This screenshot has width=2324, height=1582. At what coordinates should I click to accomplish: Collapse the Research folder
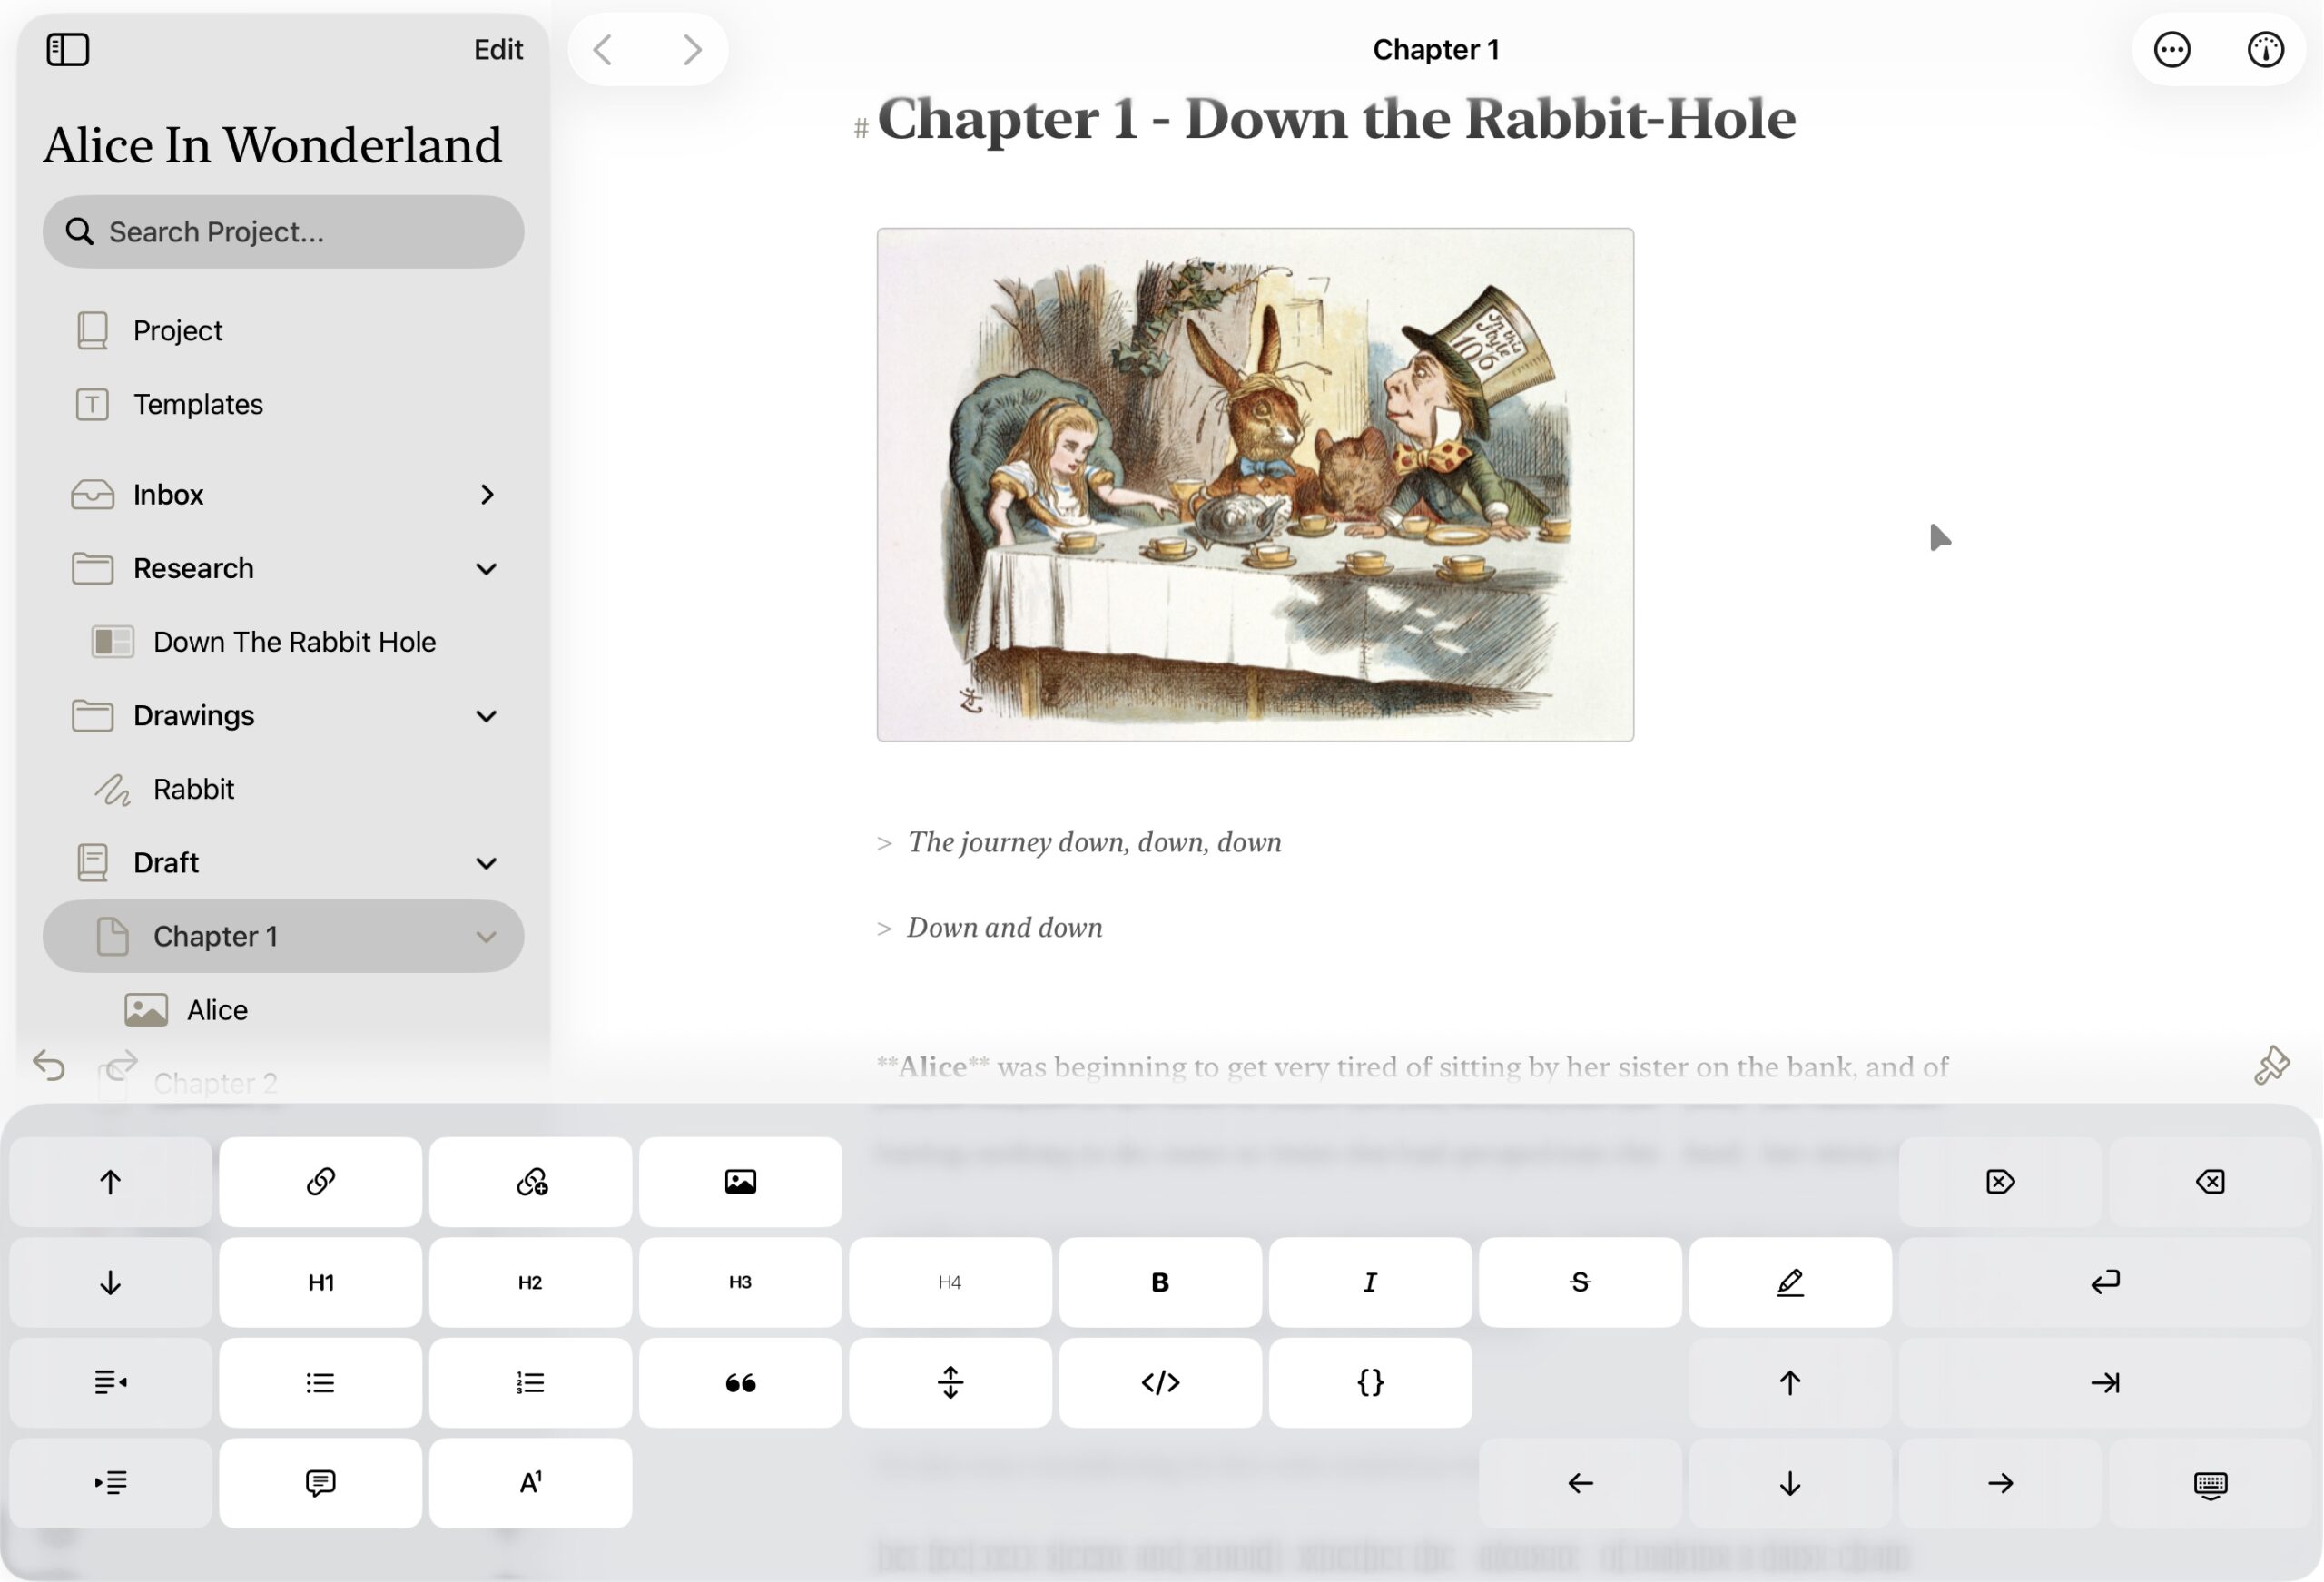tap(487, 568)
